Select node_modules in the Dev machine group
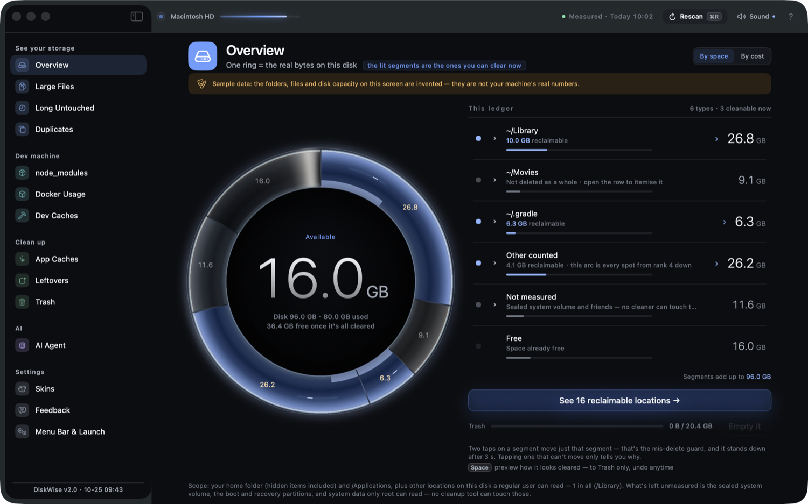Image resolution: width=808 pixels, height=504 pixels. click(78, 173)
